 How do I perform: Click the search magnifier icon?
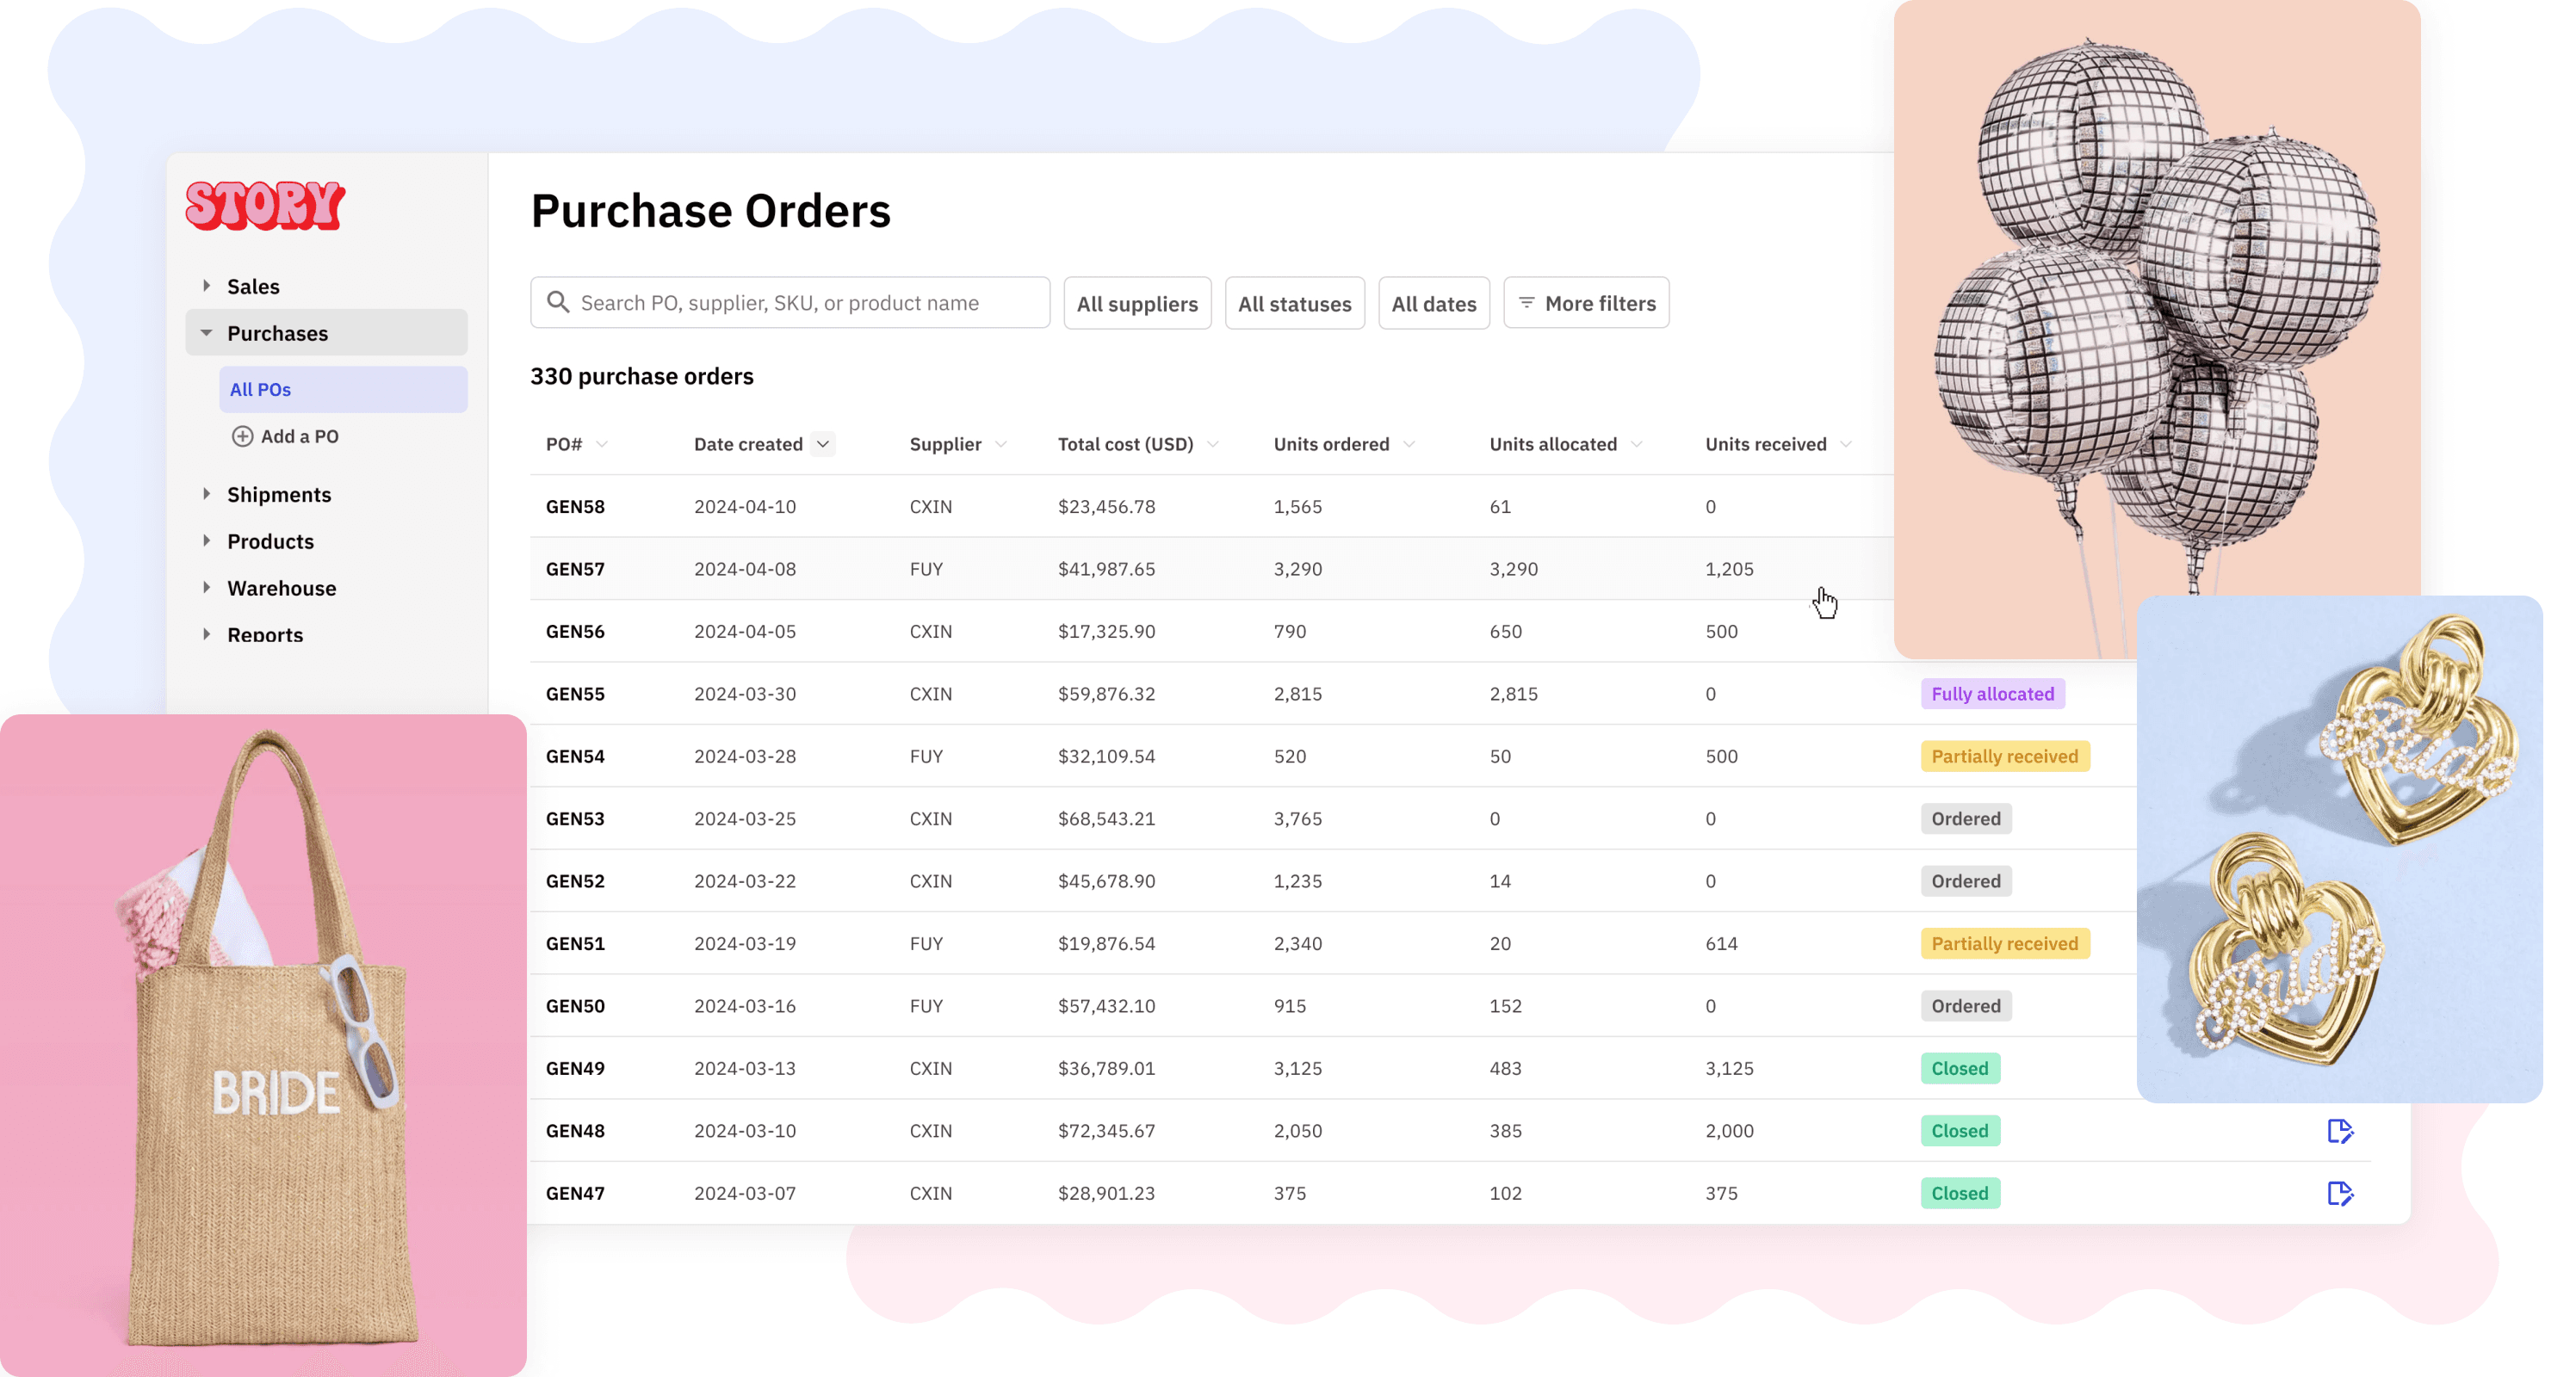click(x=558, y=303)
